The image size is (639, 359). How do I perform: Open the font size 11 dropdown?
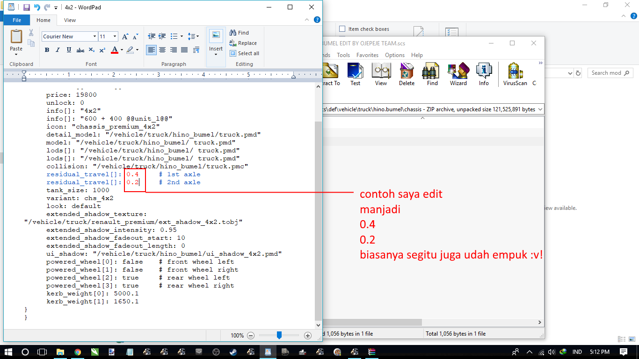[115, 36]
